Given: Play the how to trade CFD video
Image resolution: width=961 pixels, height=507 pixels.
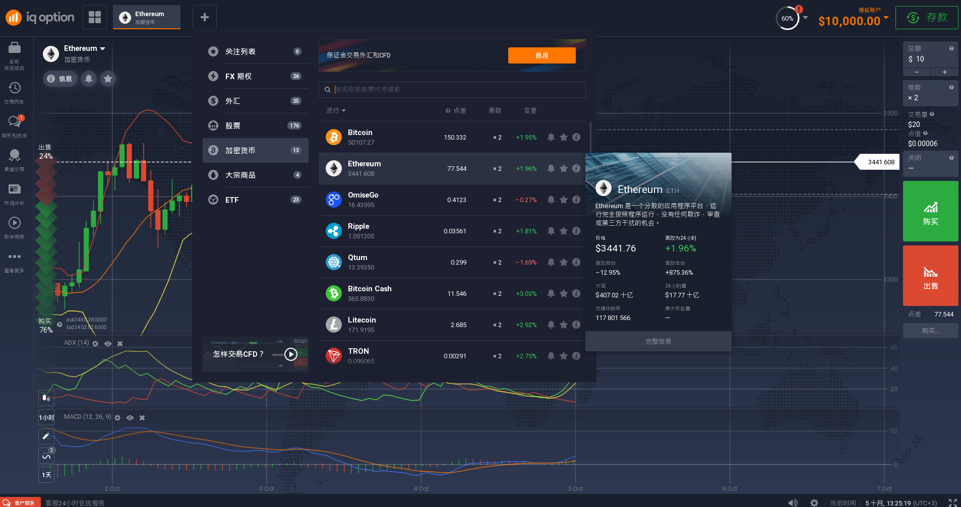Looking at the screenshot, I should [291, 354].
